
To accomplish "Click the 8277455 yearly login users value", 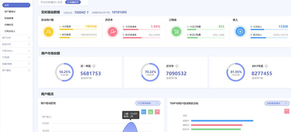I will click(262, 74).
